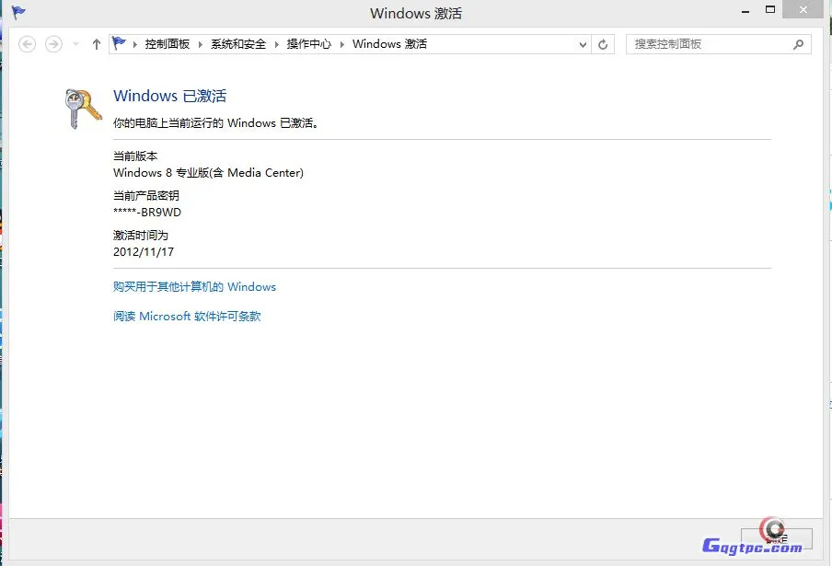This screenshot has height=566, width=832.
Task: Click the Forward navigation arrow
Action: 53,44
